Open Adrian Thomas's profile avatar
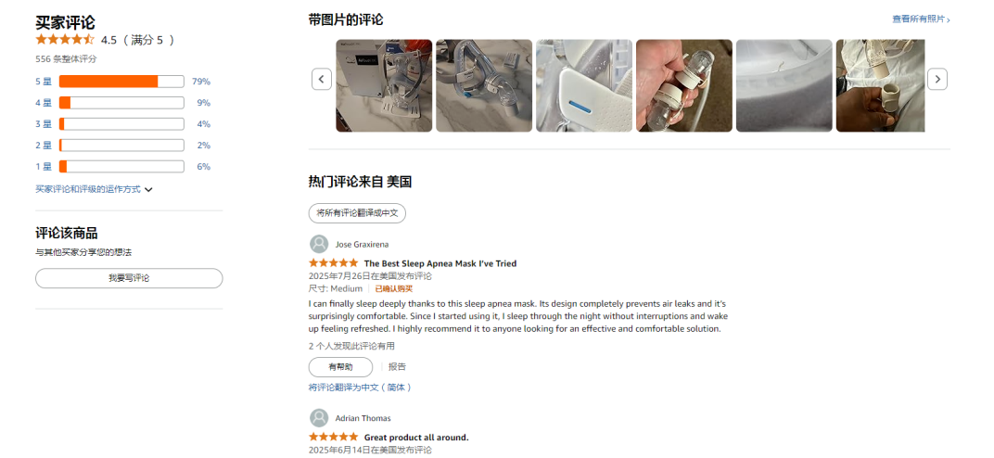This screenshot has height=458, width=994. (x=319, y=418)
